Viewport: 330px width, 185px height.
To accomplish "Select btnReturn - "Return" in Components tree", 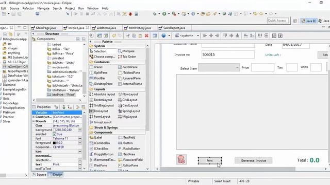I will 64,90.
